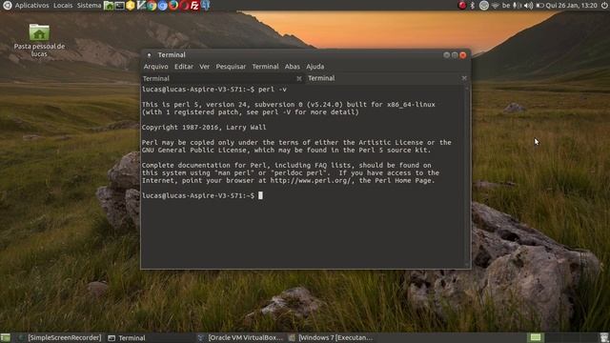Launch the blue Chromium browser icon
The image size is (610, 343).
click(163, 6)
